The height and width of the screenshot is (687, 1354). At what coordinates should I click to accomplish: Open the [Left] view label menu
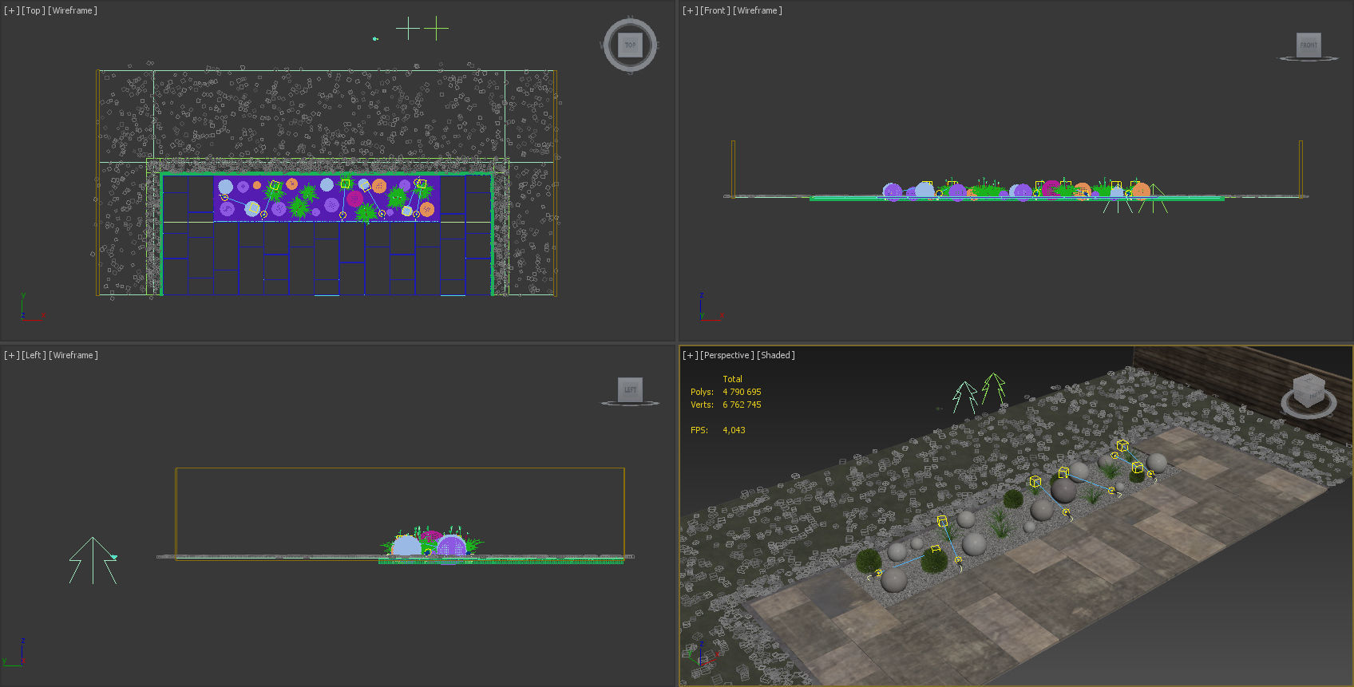[34, 355]
